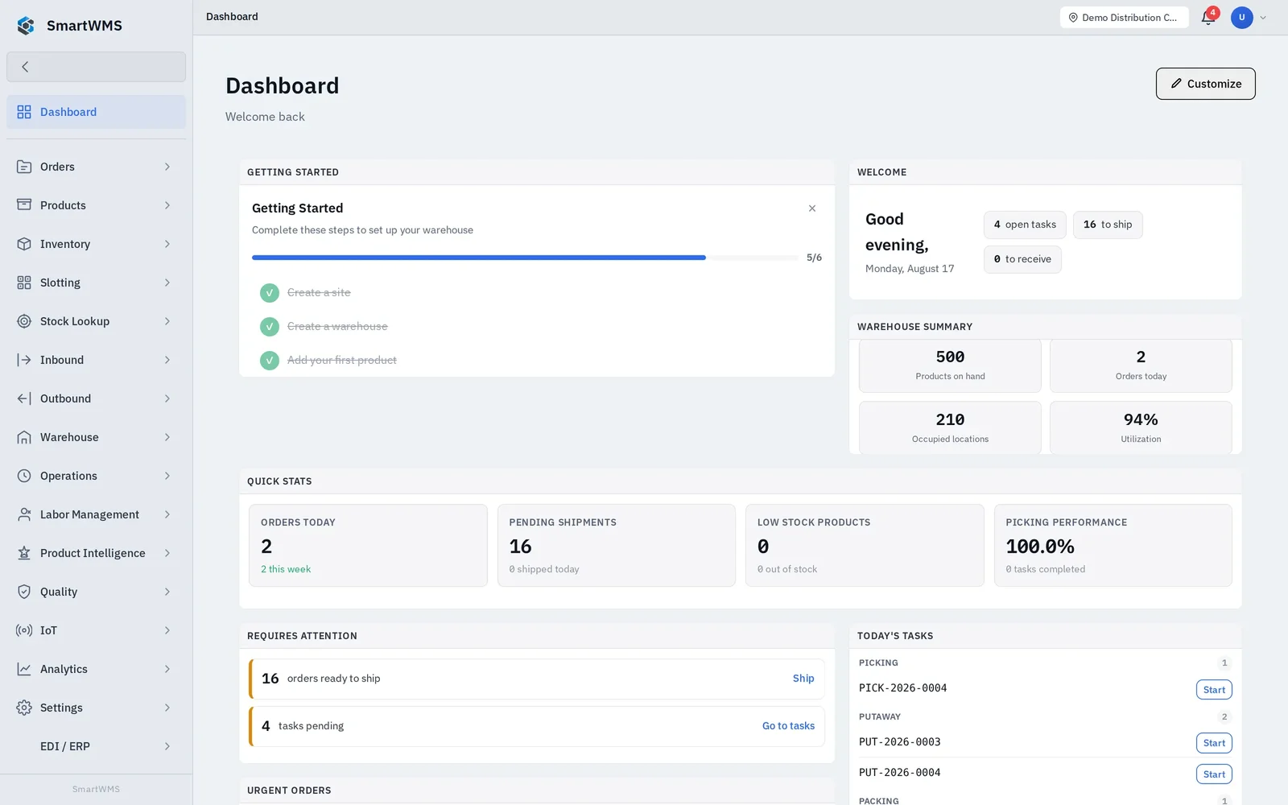Open notifications bell with badge
The width and height of the screenshot is (1288, 805).
coord(1208,17)
